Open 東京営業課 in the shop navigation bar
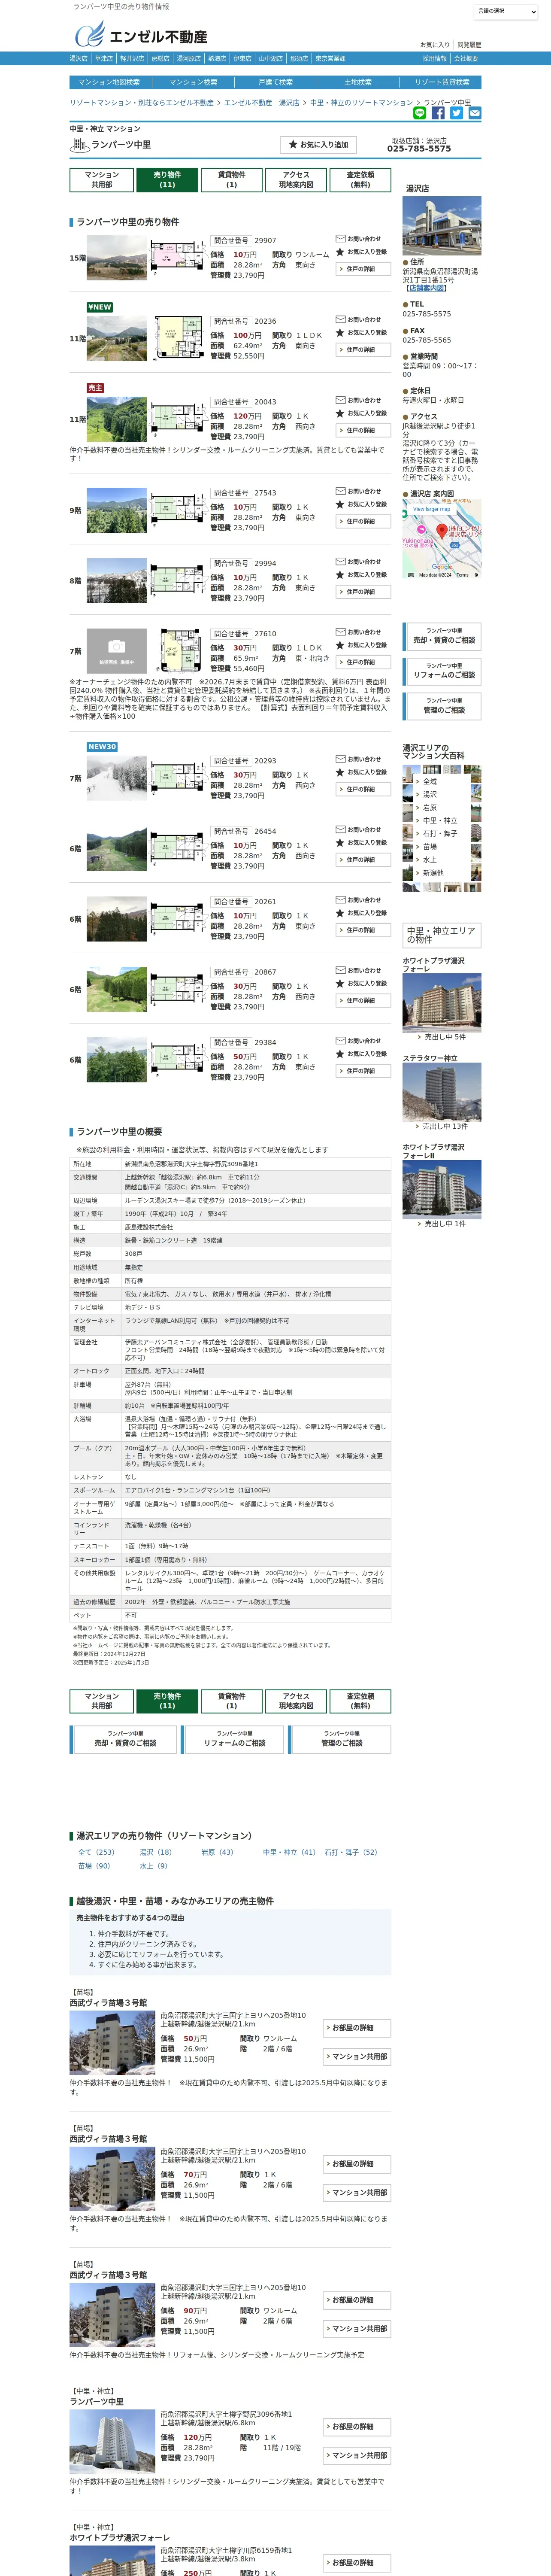551x2576 pixels. click(330, 59)
